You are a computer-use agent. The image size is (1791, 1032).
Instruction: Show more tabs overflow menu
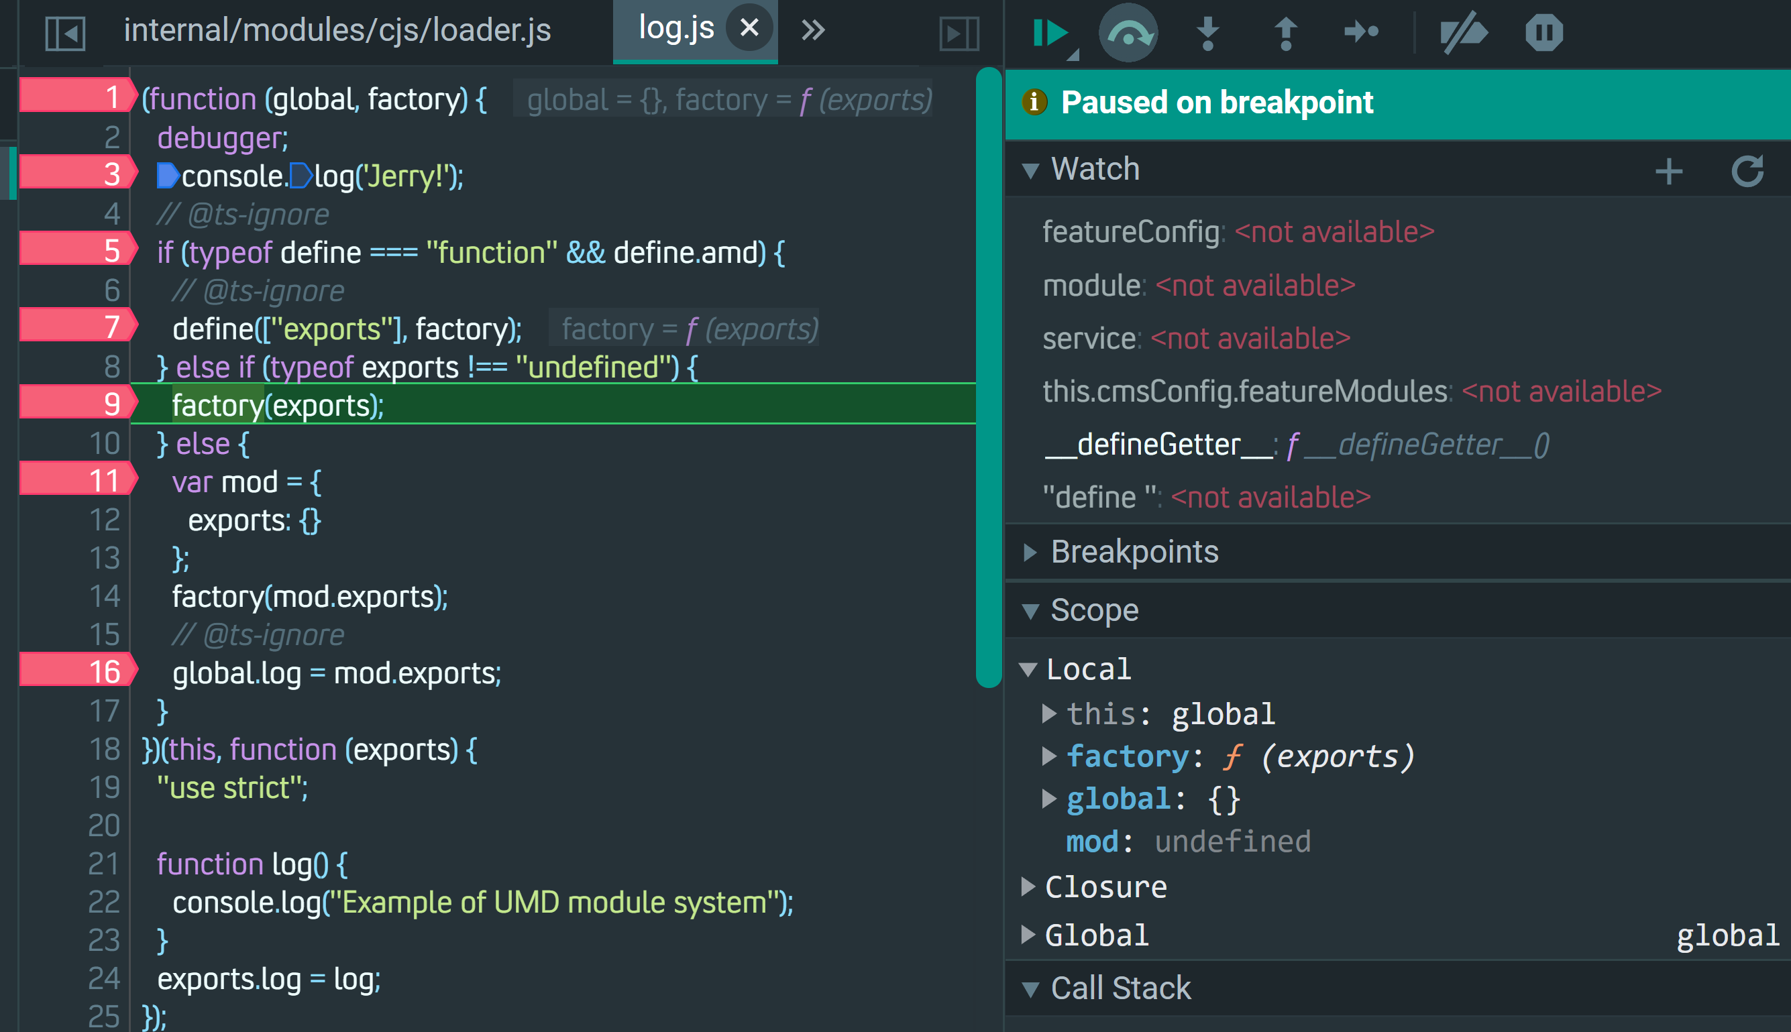[813, 30]
